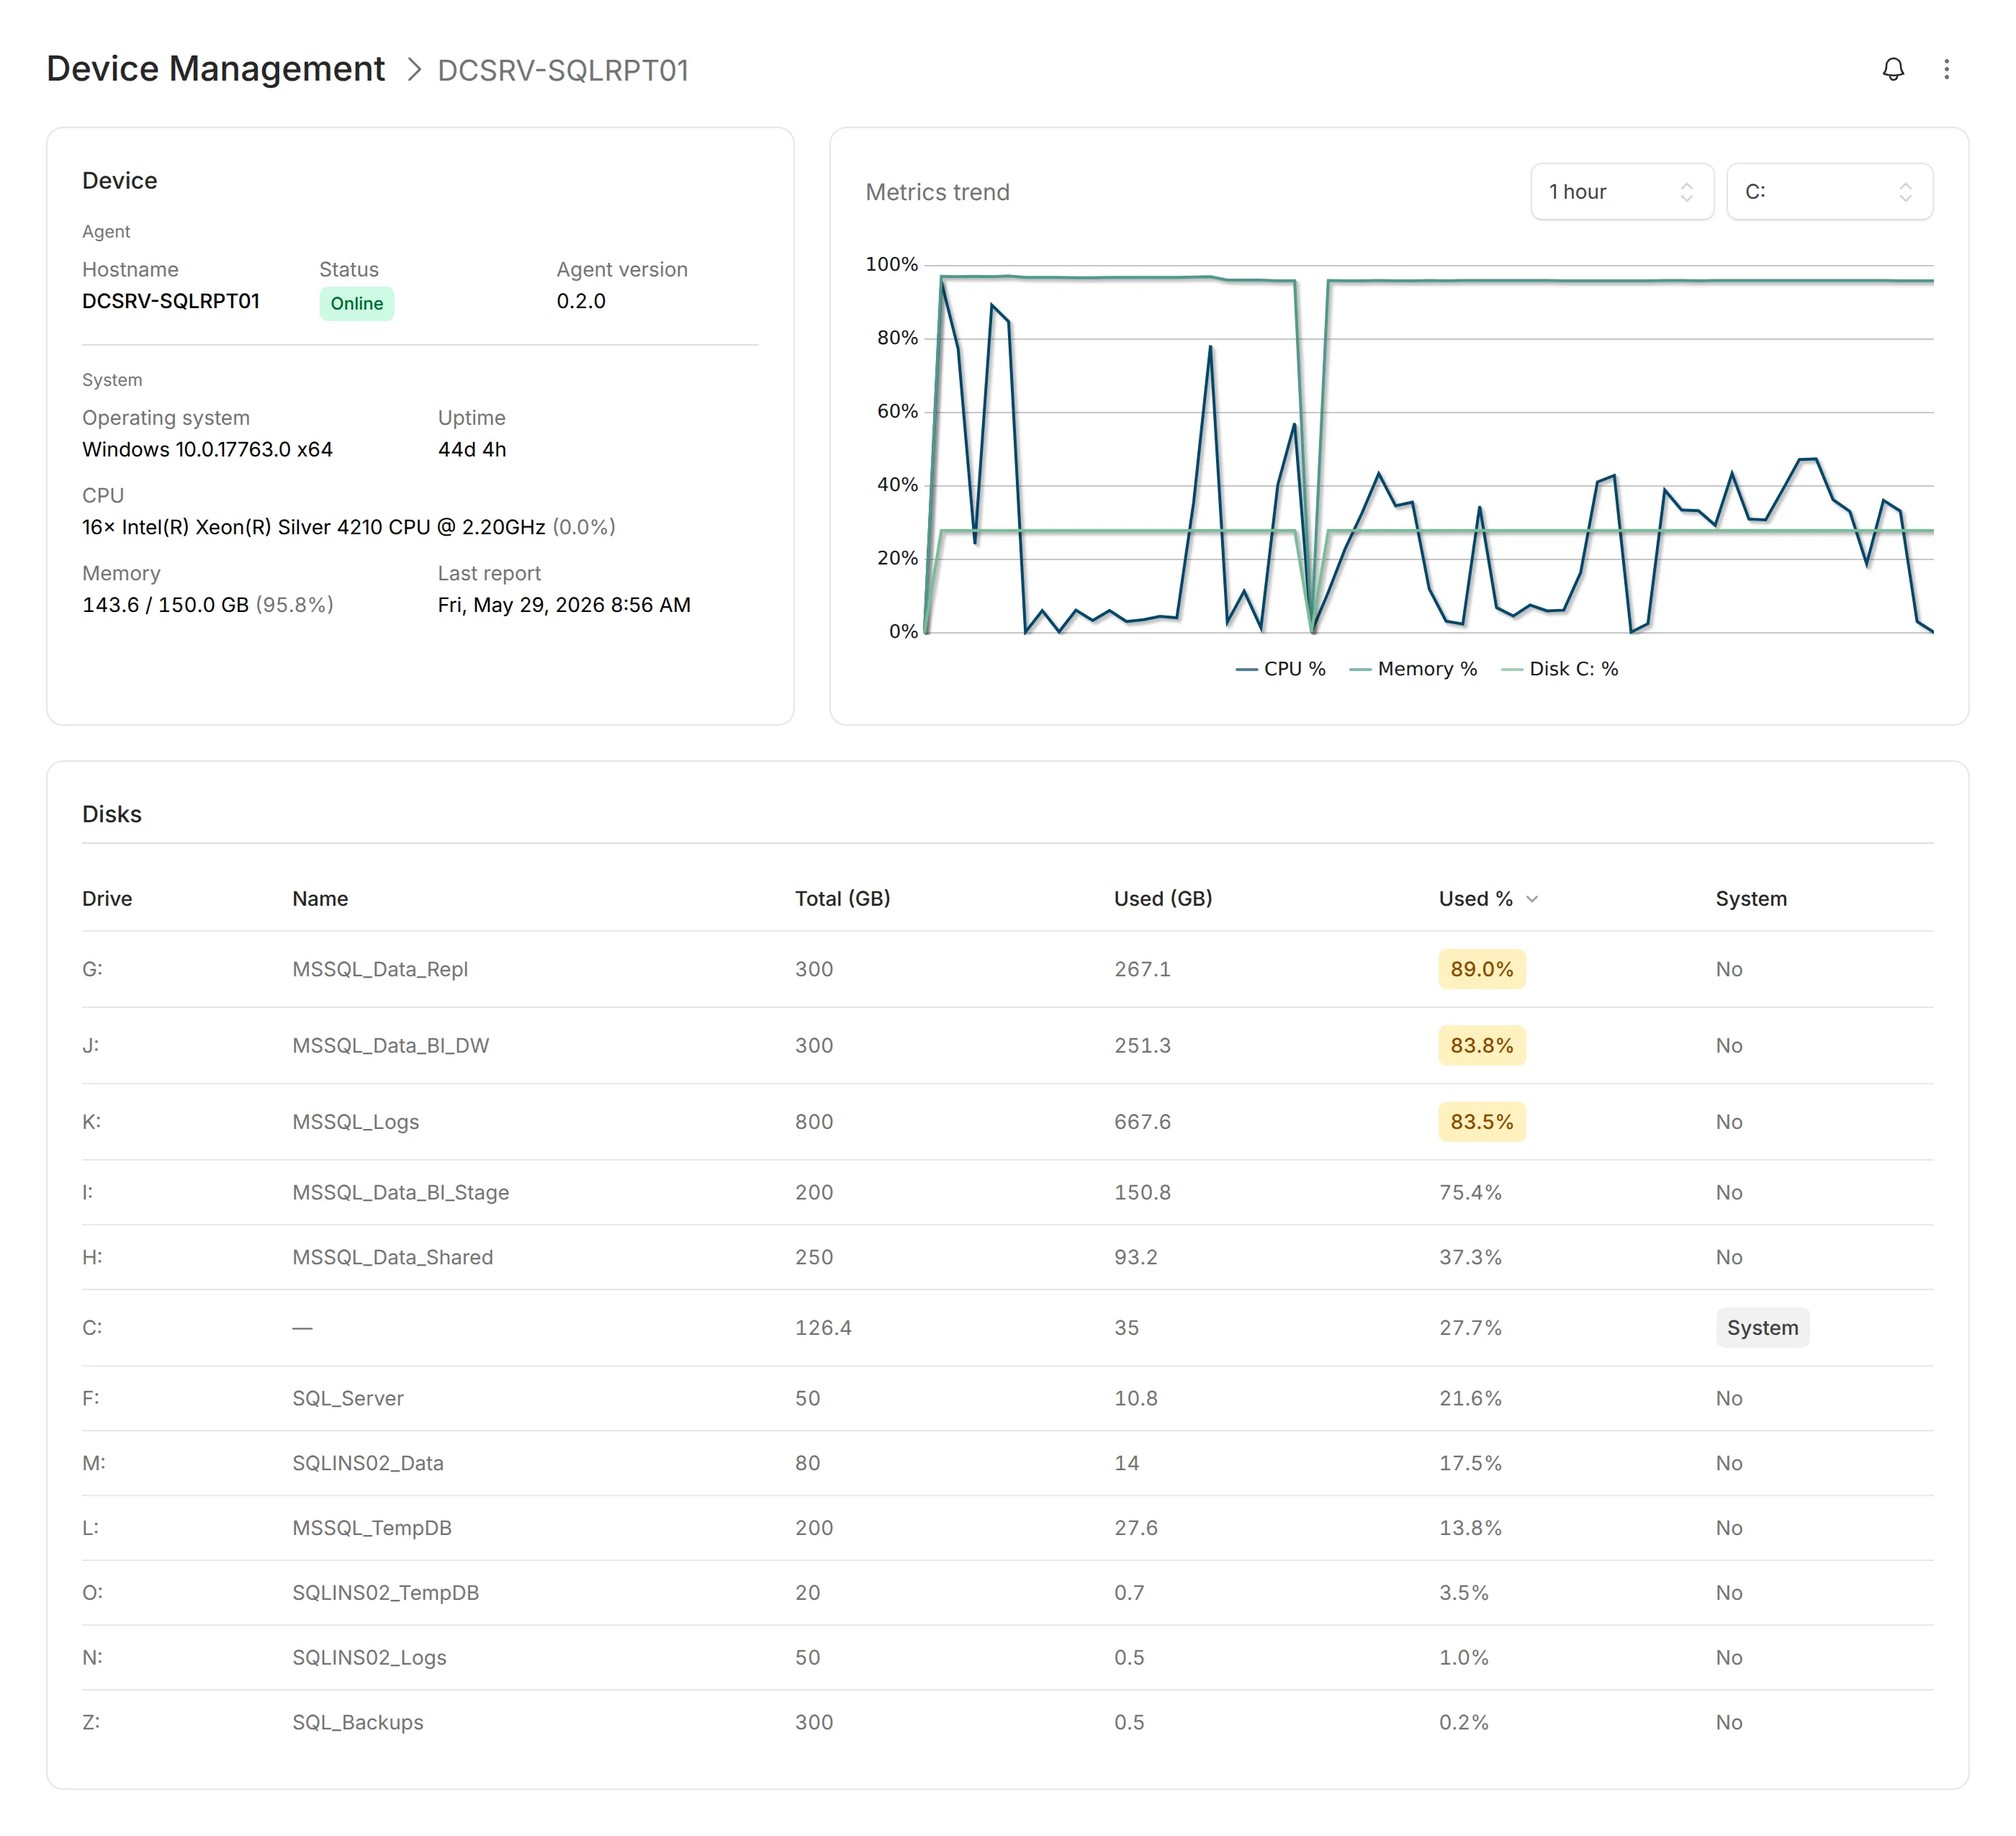
Task: Select the MSSQL_Data_Shared disk name
Action: pos(393,1257)
